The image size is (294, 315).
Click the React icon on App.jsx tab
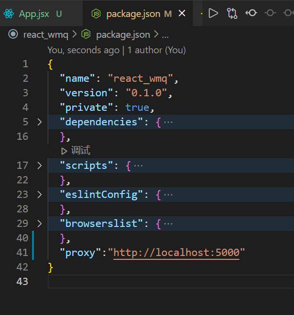click(x=9, y=14)
